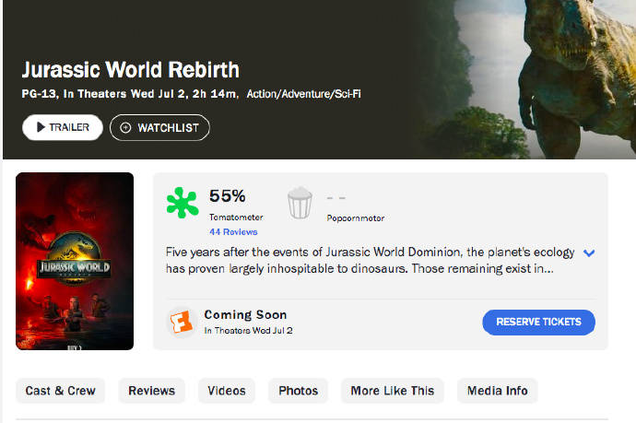Switch to the Reviews tab

pyautogui.click(x=152, y=391)
